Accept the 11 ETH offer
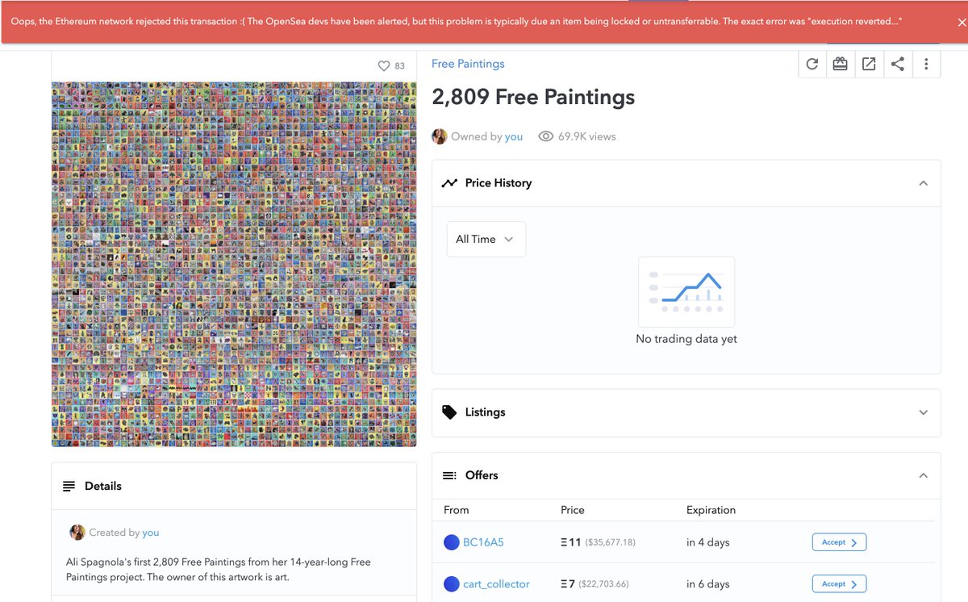Screen dimensions: 968x602 [839, 542]
